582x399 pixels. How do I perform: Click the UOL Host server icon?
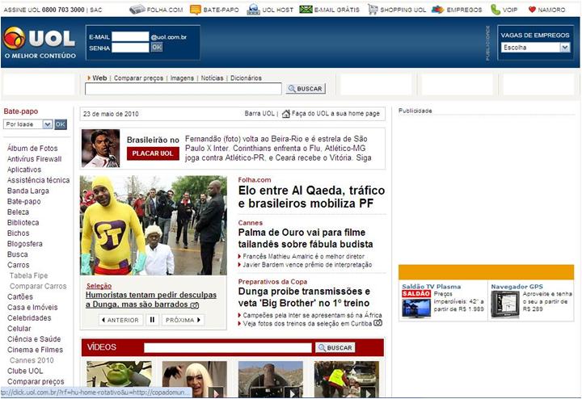[x=253, y=10]
